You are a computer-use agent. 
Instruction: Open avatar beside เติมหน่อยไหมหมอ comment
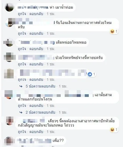[9, 42]
